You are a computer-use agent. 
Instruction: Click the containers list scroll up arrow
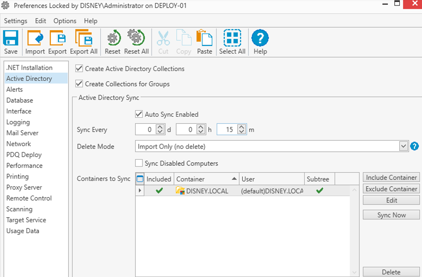click(x=354, y=190)
